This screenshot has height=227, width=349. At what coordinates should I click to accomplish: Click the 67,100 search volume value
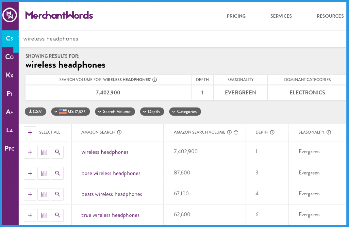181,194
